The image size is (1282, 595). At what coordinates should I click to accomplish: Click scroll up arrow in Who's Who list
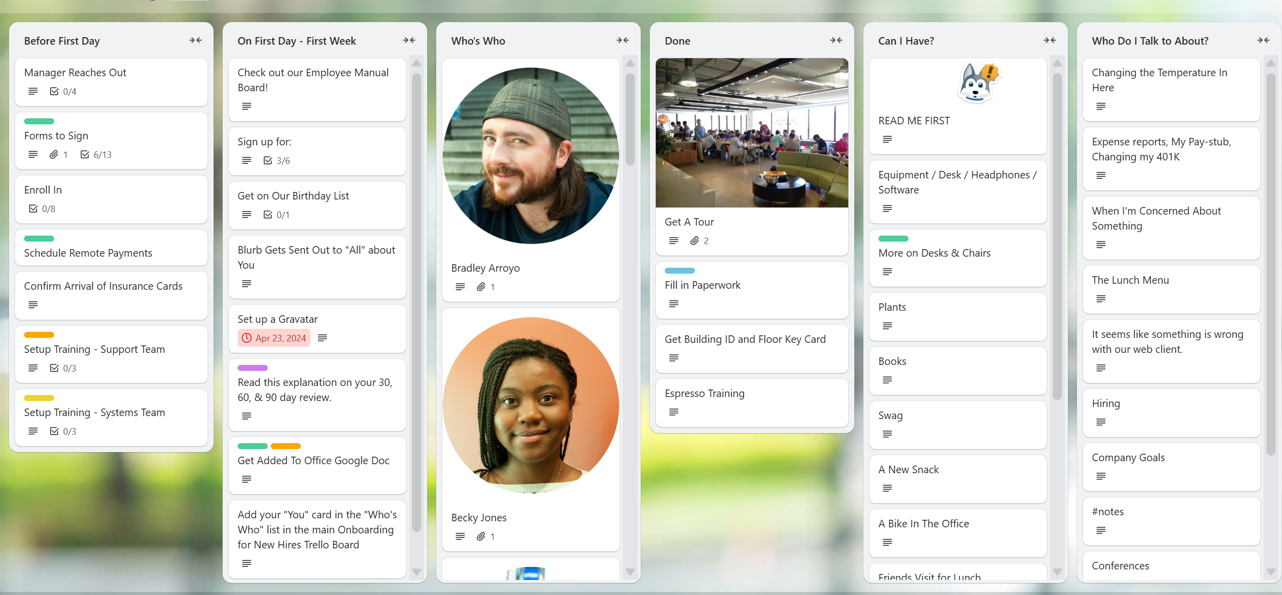tap(630, 63)
